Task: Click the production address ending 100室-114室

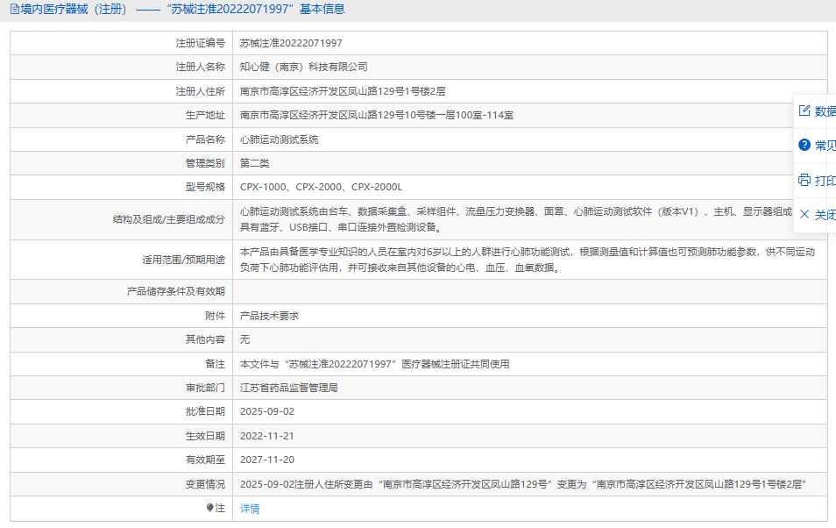Action: coord(377,115)
